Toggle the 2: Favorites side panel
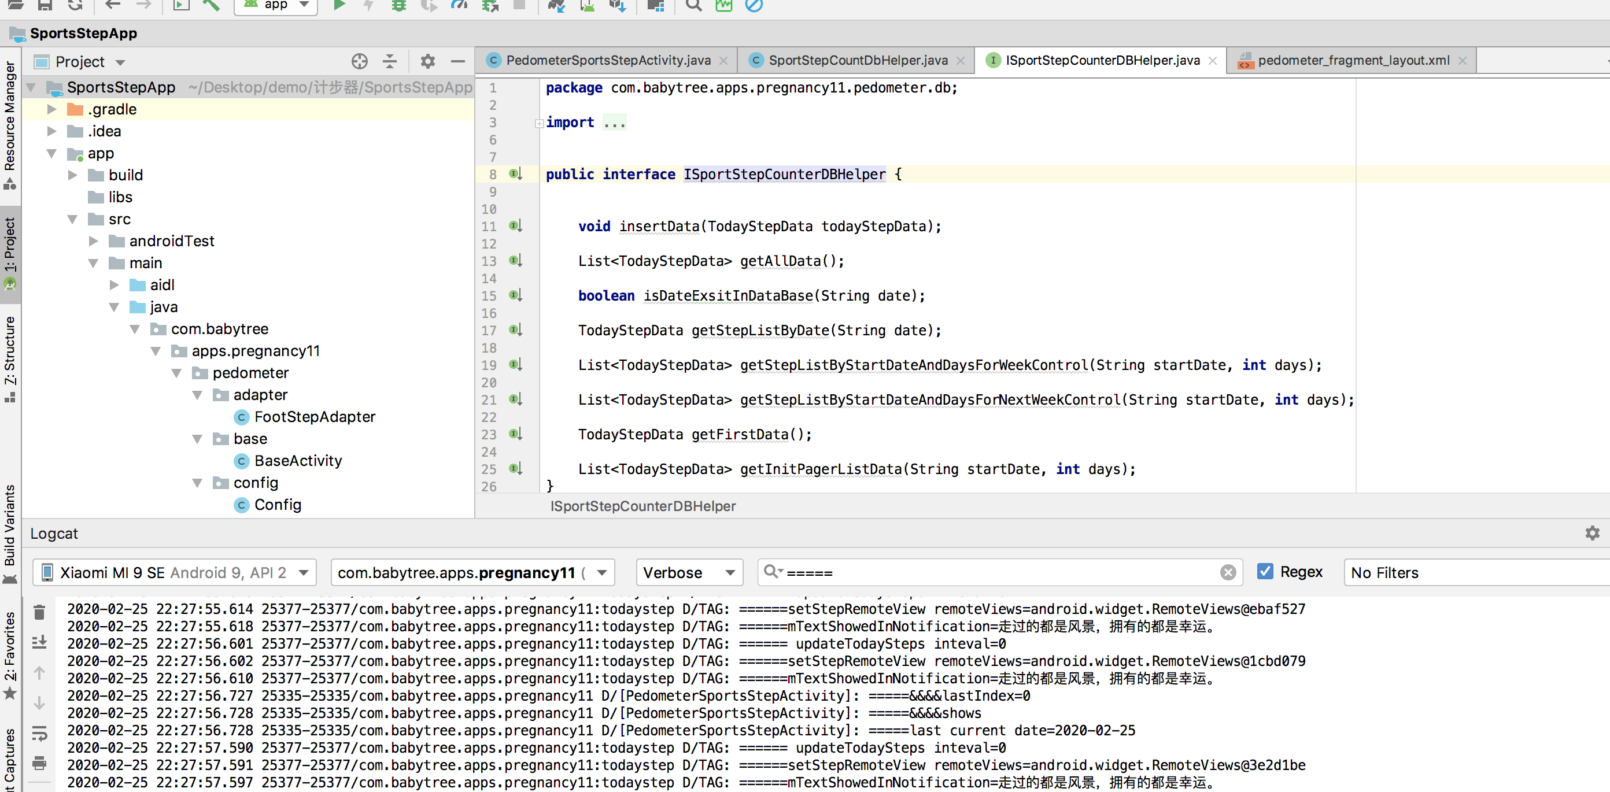 [x=10, y=654]
